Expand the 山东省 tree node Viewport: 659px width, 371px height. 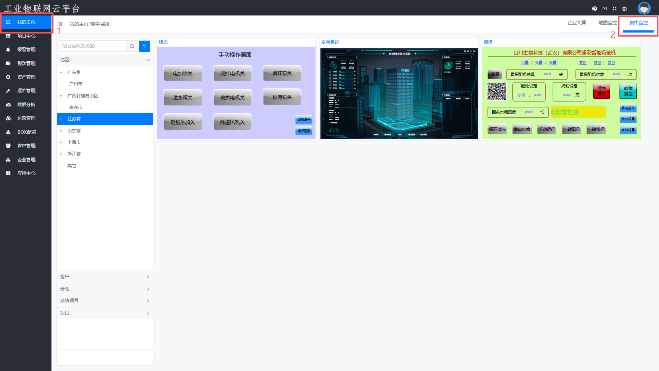click(x=61, y=131)
